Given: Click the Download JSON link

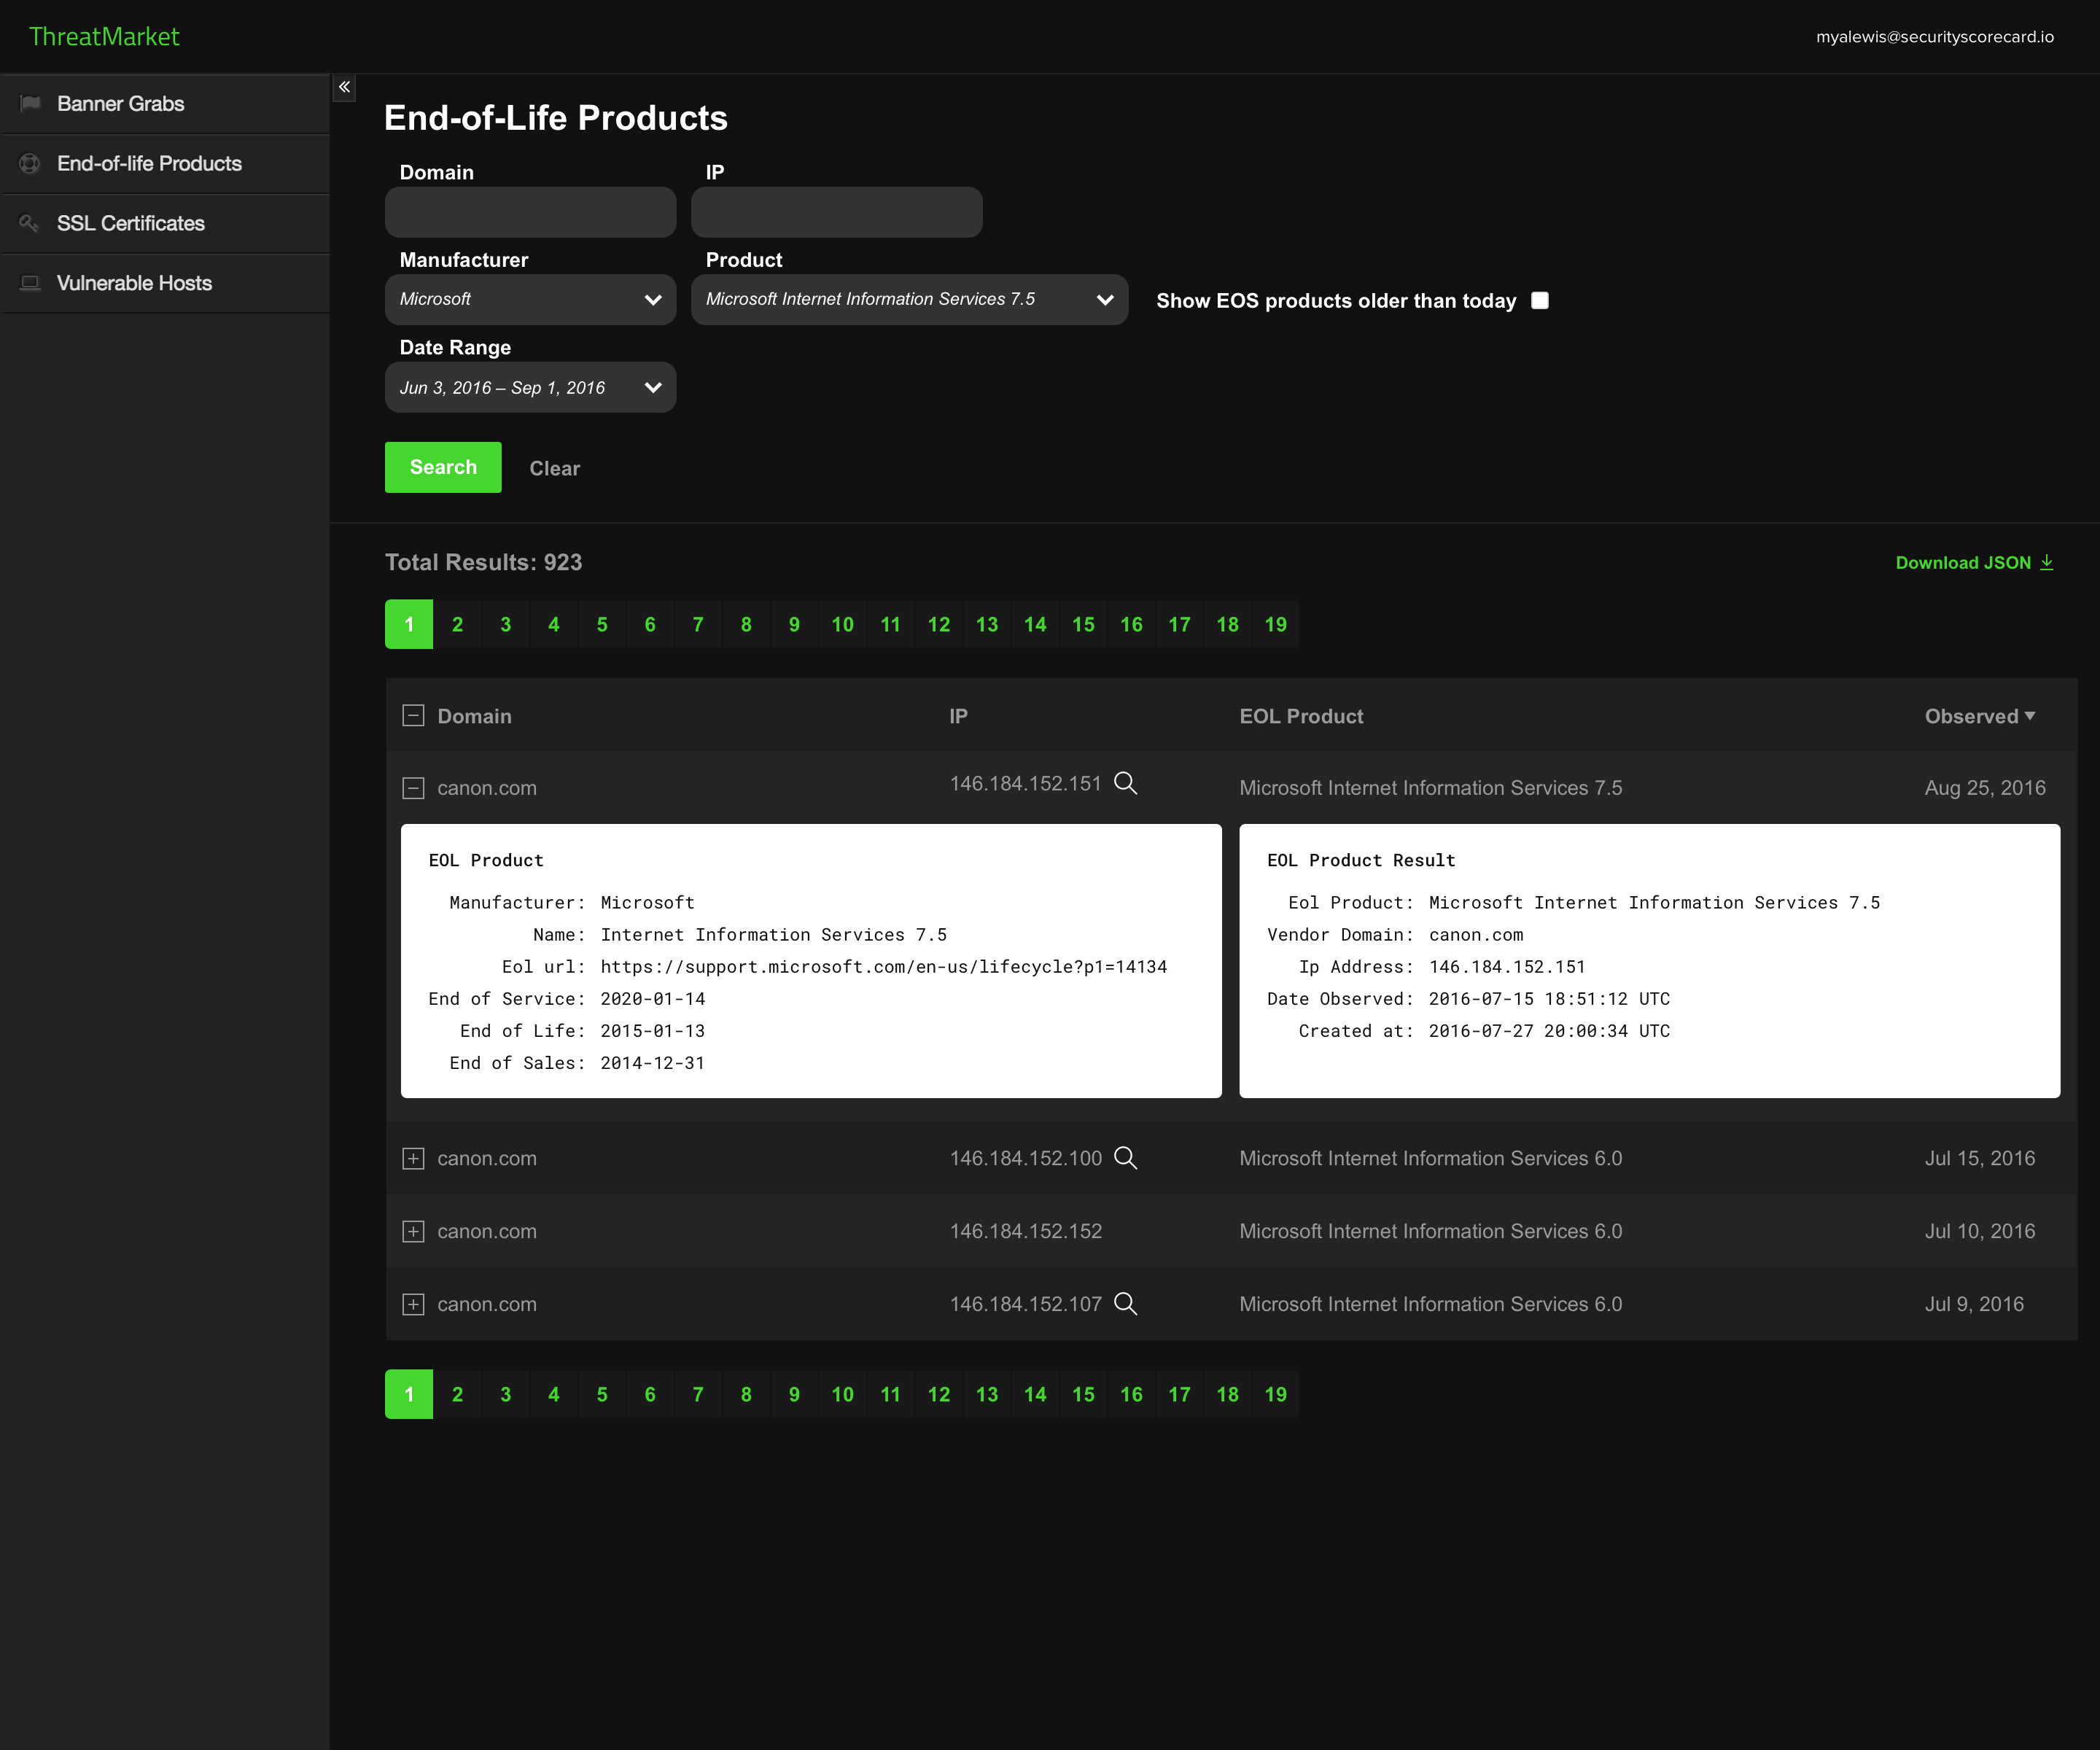Looking at the screenshot, I should 1974,562.
